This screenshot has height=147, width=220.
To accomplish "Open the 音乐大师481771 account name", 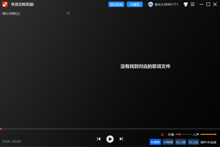I will [166, 4].
